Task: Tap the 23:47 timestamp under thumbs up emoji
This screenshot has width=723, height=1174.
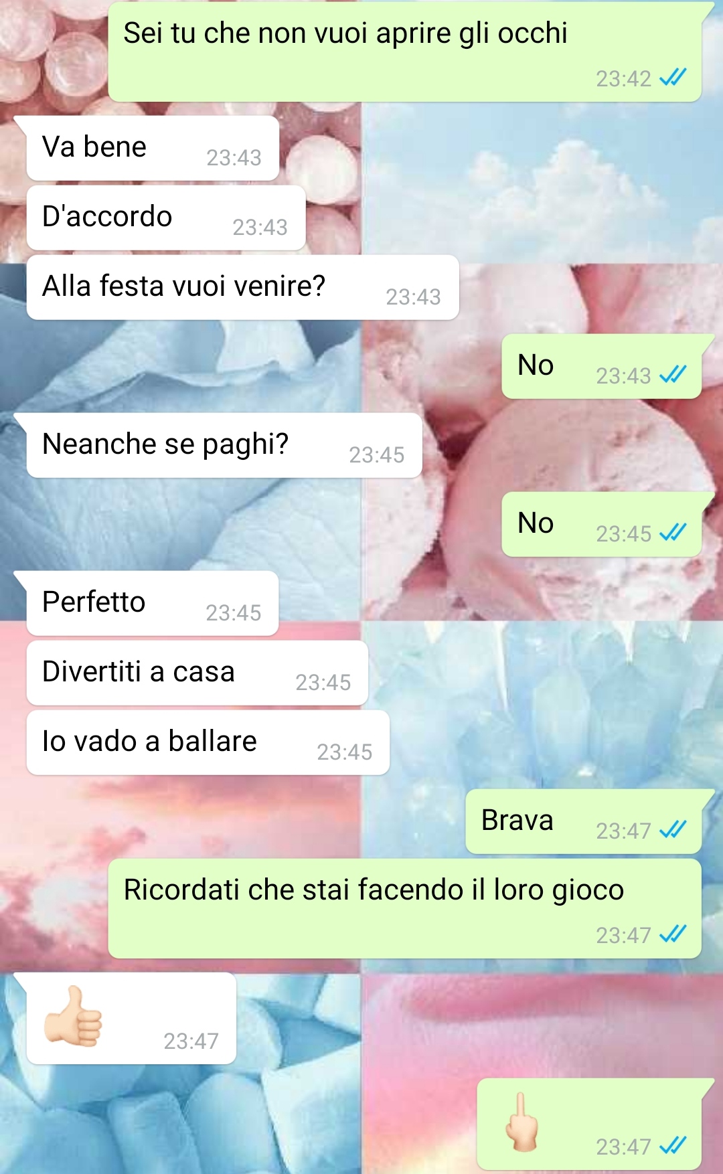Action: tap(191, 1041)
